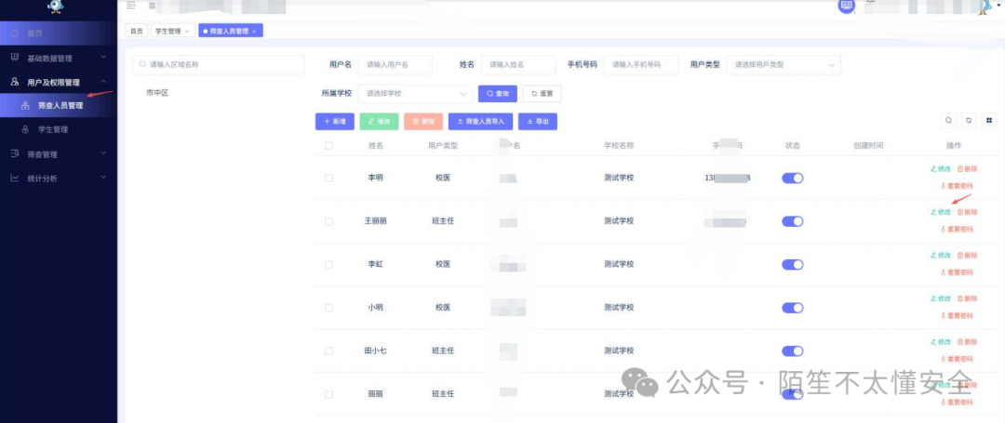
Task: Click 删除 action in 小明's row
Action: (x=967, y=298)
